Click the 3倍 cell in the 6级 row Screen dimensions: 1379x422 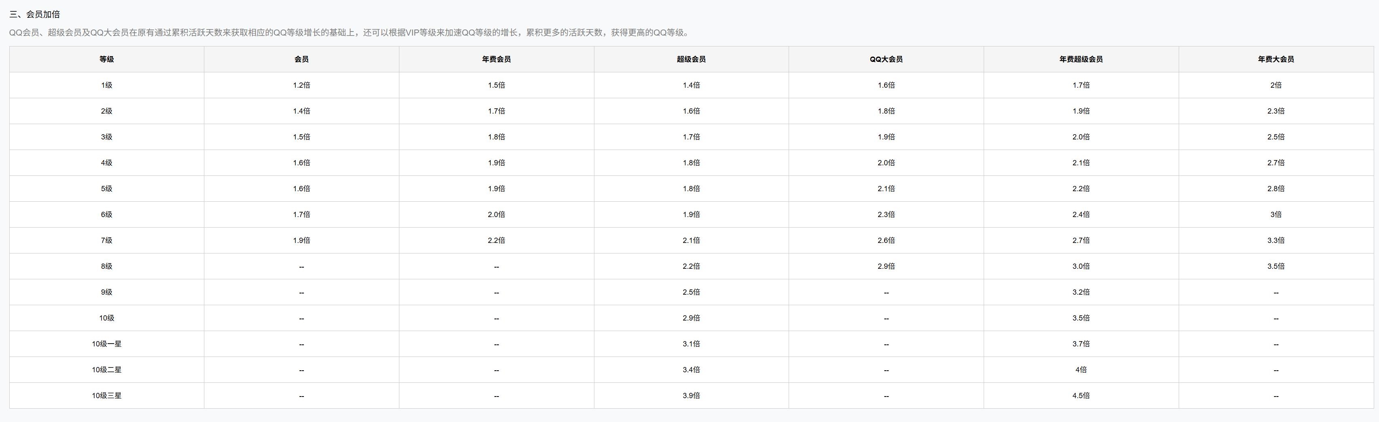point(1276,215)
